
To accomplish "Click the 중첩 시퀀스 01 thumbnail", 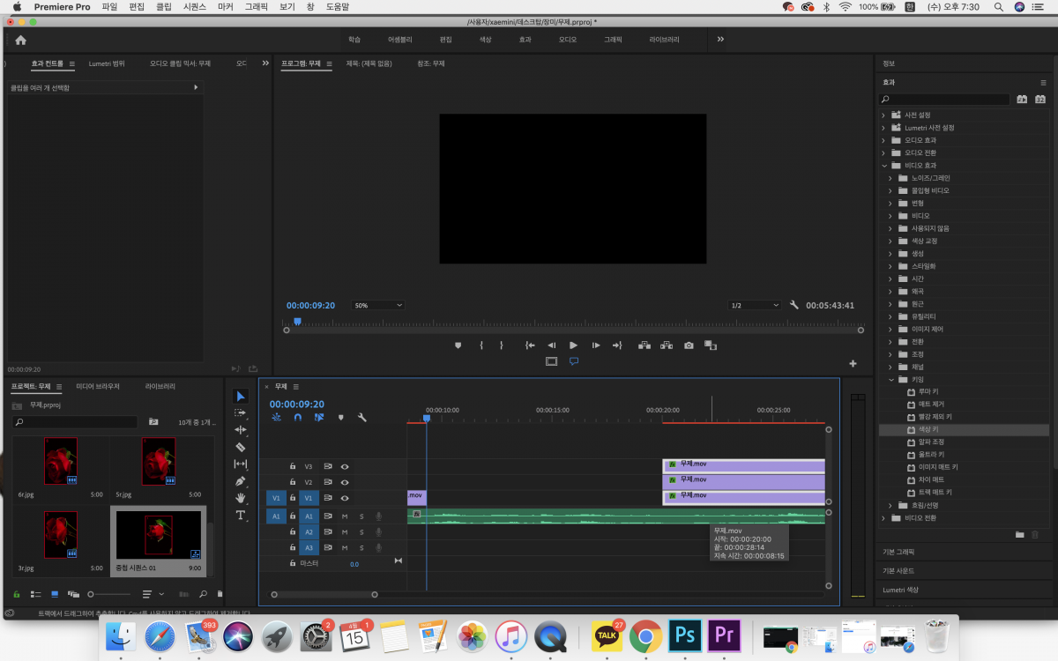I will (x=159, y=535).
